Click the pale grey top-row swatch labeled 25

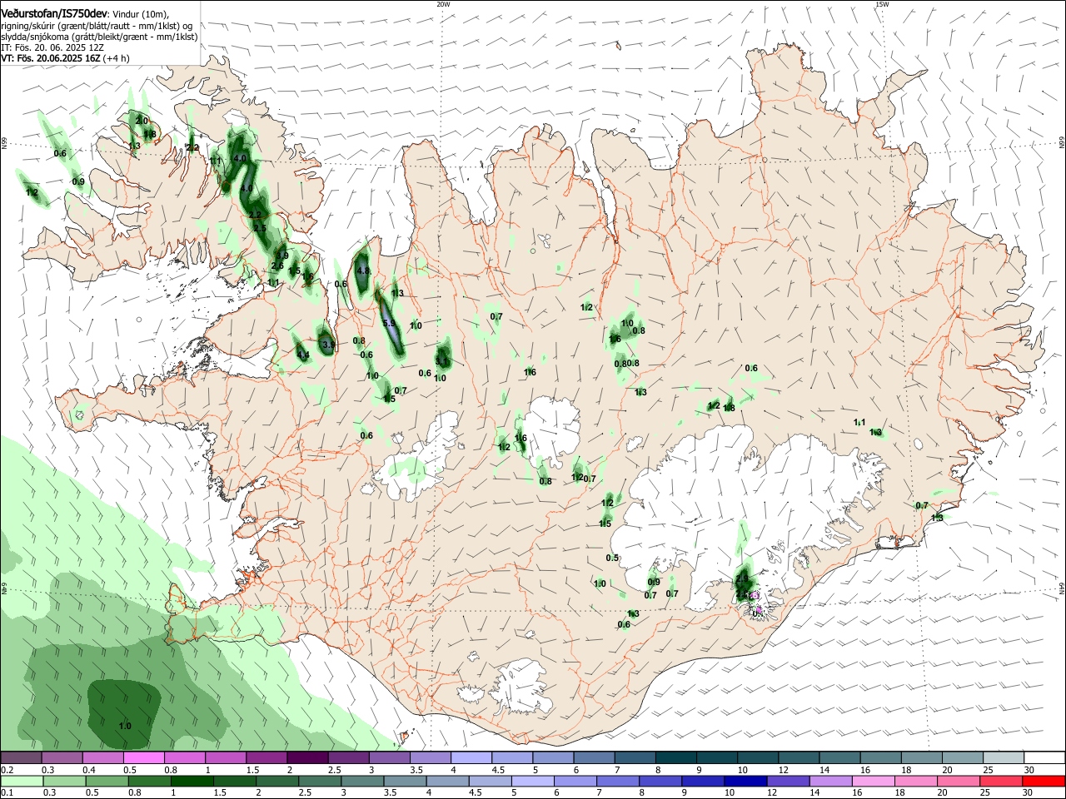[1003, 757]
